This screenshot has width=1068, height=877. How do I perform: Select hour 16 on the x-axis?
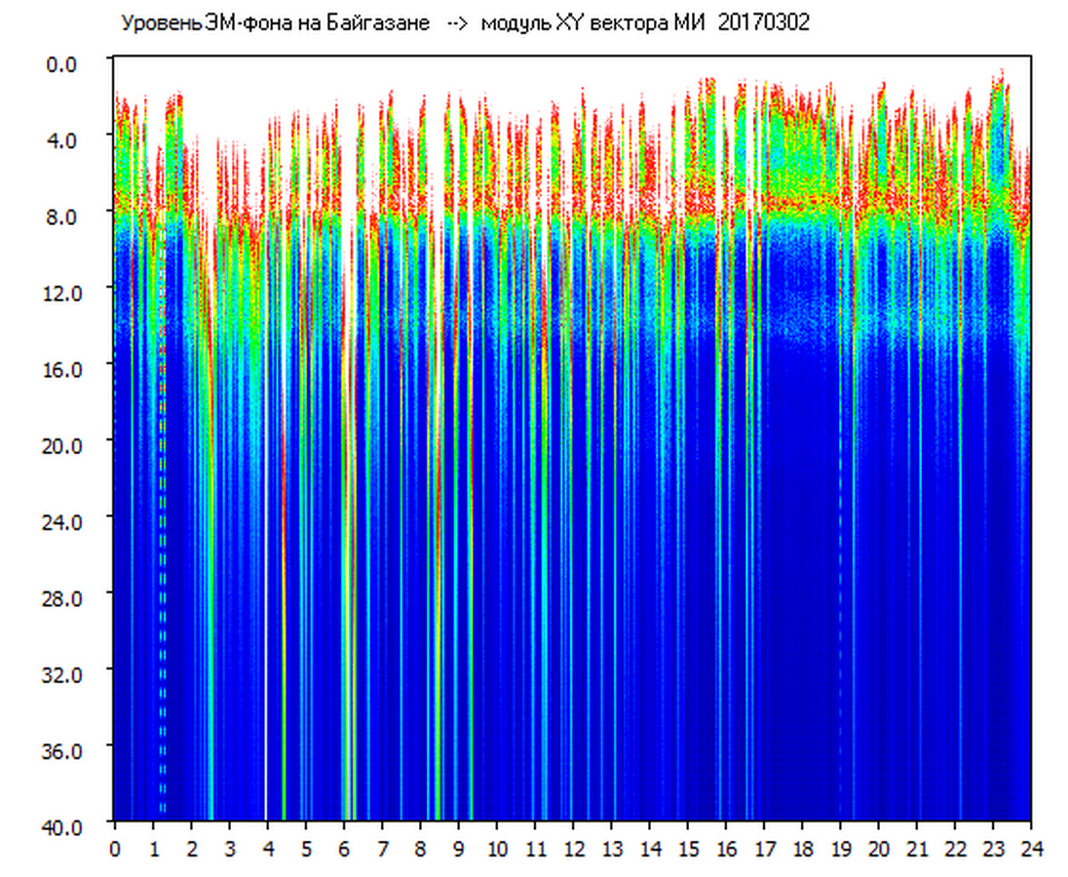(x=726, y=849)
